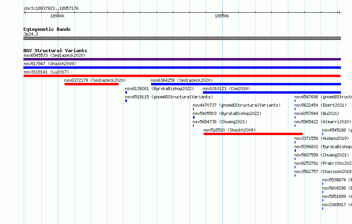Open label nsv4545186
352x224 pixels.
(x=337, y=130)
